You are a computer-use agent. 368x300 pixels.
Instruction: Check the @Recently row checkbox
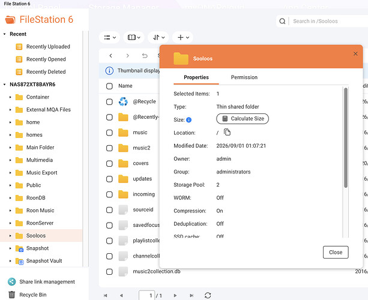109,117
